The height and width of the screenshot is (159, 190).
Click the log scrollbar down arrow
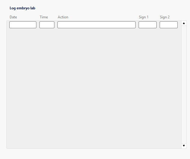[184, 146]
